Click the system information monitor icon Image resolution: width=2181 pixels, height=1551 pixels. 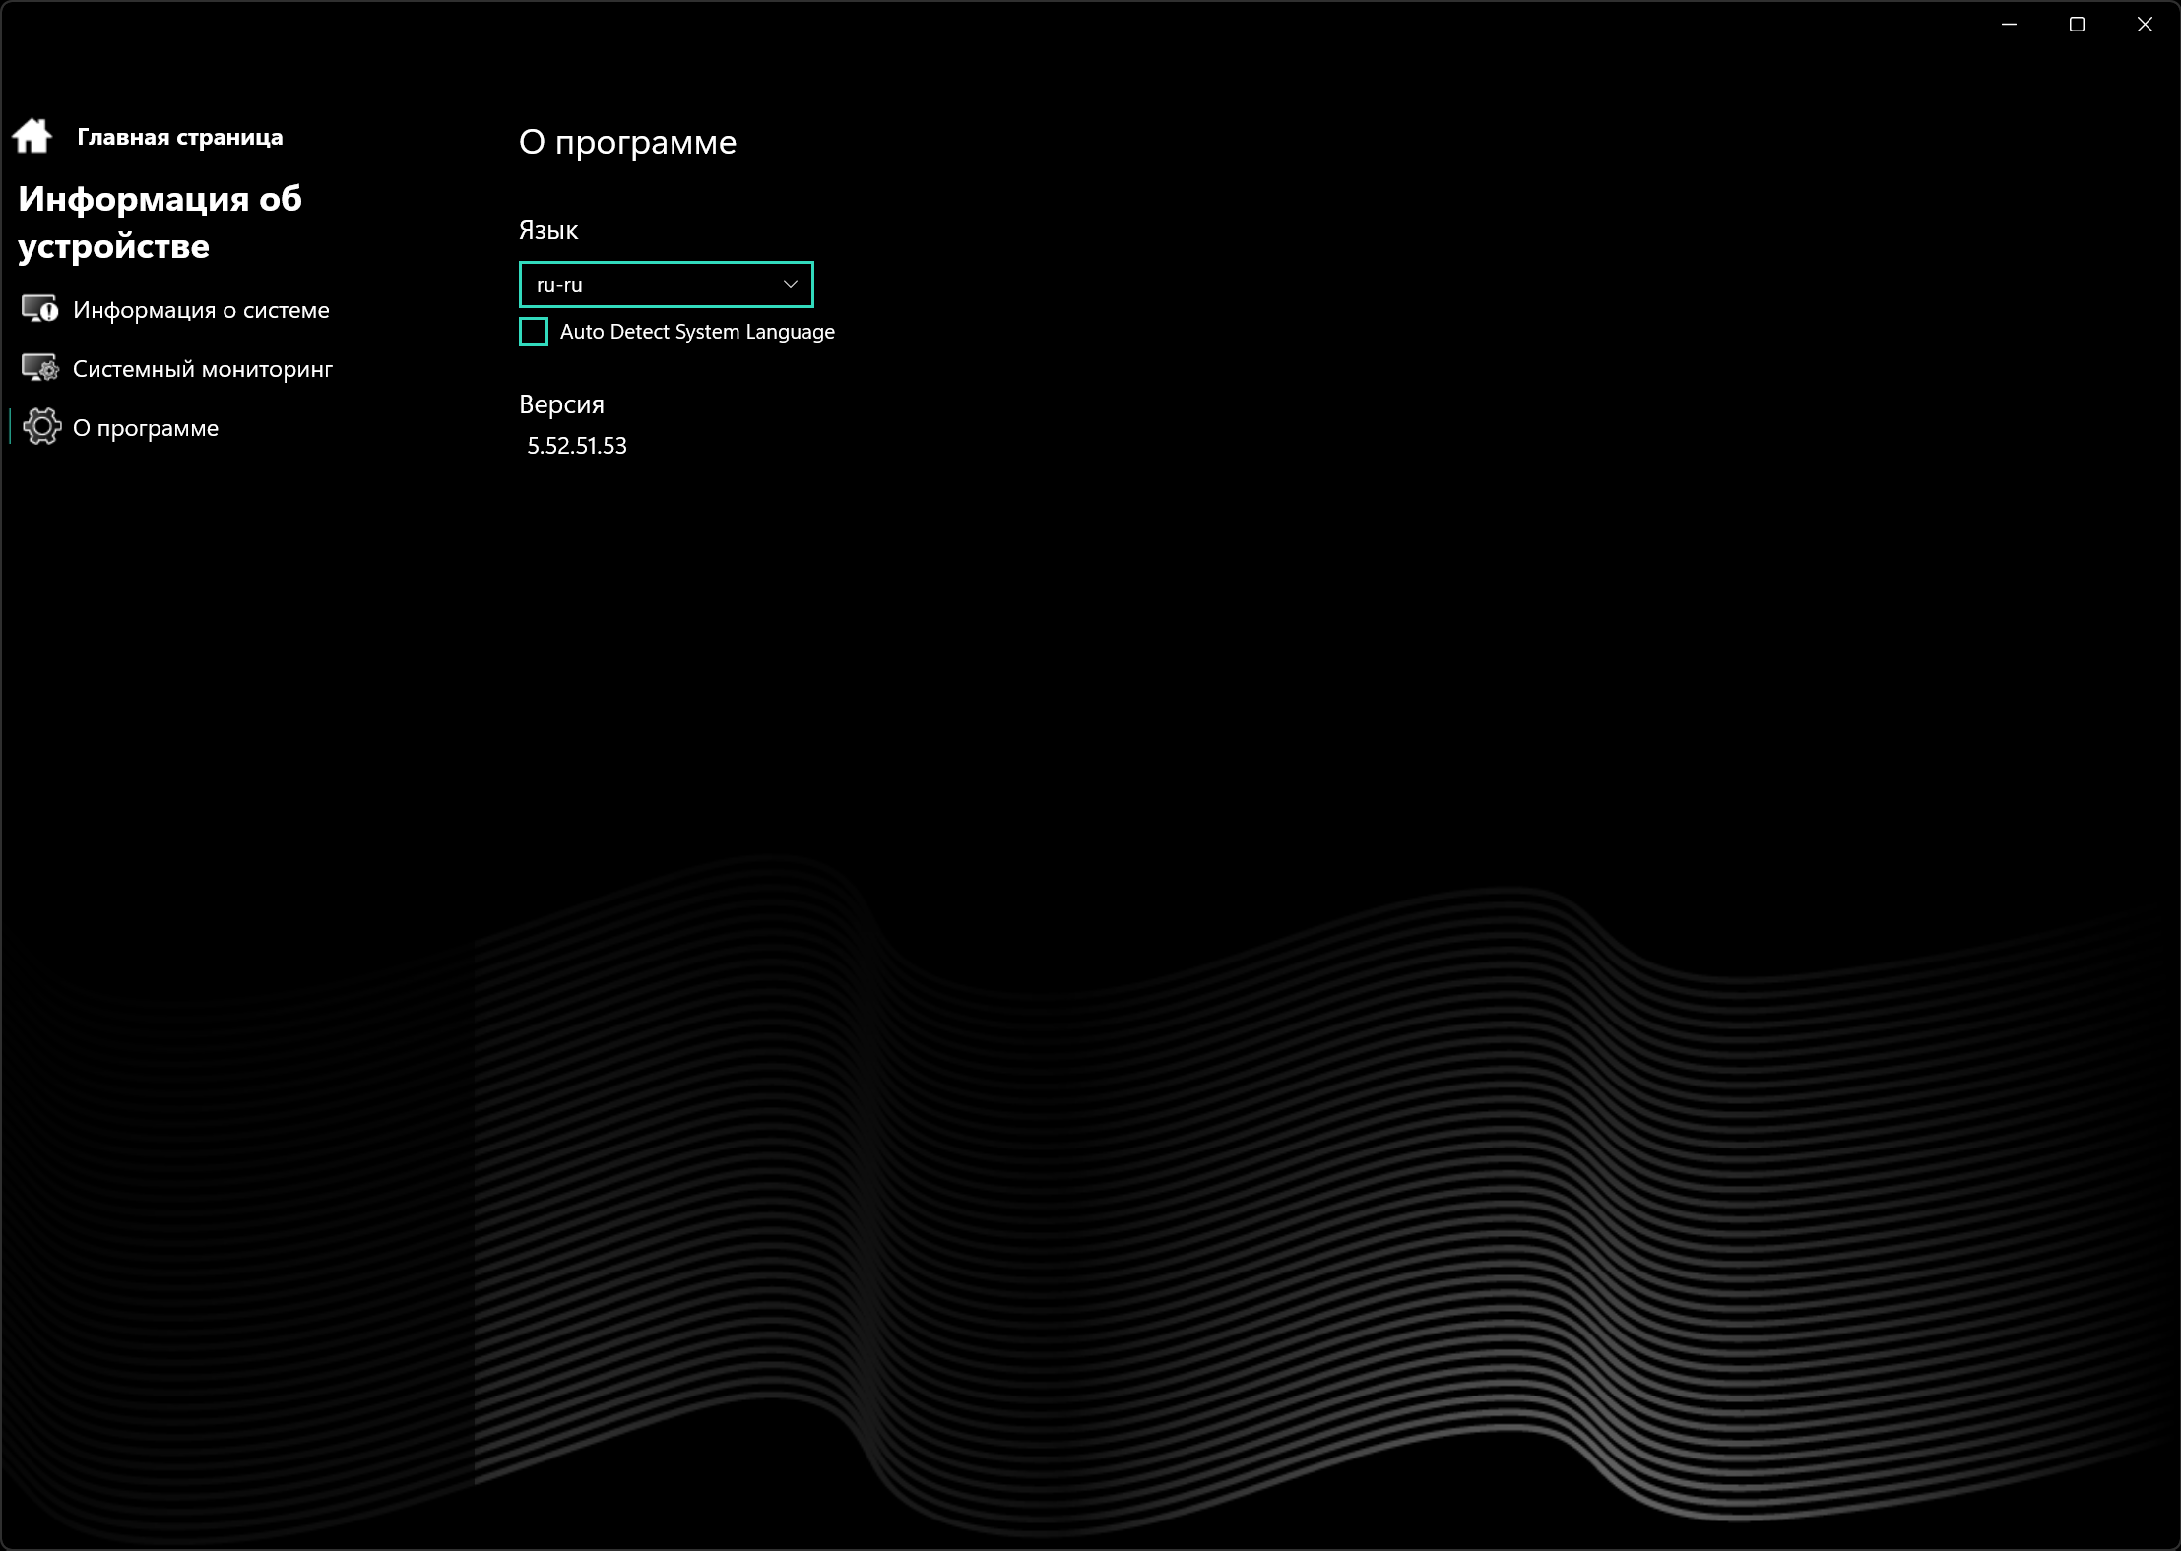pyautogui.click(x=40, y=309)
